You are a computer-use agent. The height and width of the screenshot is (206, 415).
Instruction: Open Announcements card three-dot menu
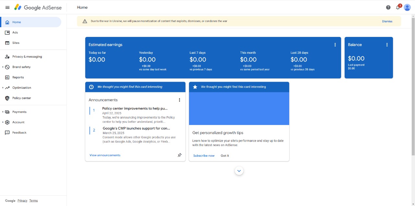(179, 100)
